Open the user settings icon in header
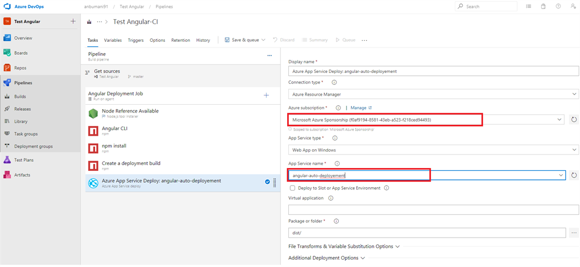 (573, 6)
